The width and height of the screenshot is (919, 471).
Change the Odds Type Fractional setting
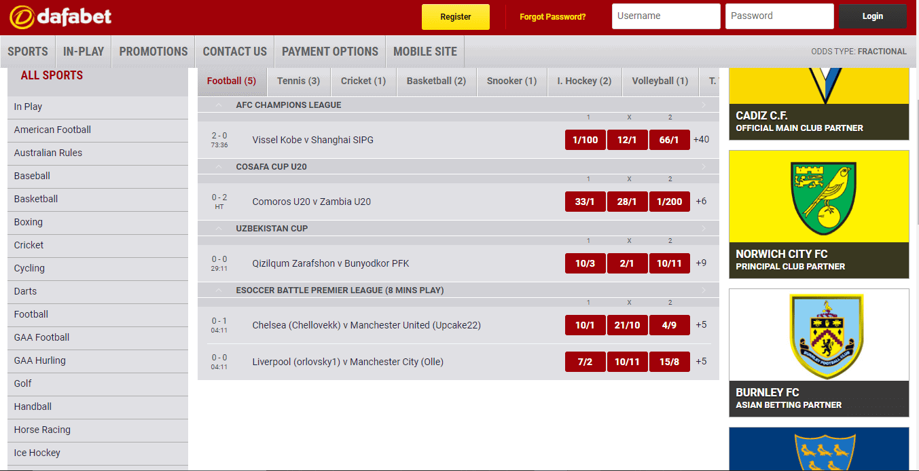pos(859,52)
